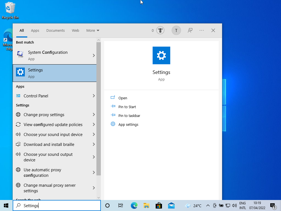Open View configured update policies result
This screenshot has height=211, width=281.
pos(55,124)
